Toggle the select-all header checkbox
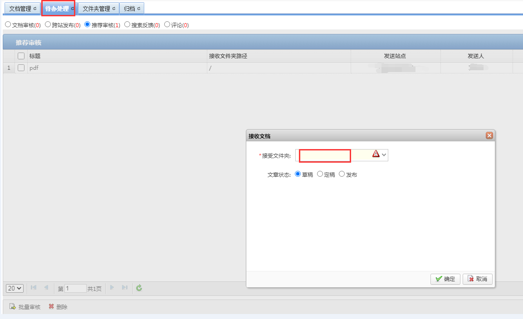The height and width of the screenshot is (319, 523). point(21,56)
